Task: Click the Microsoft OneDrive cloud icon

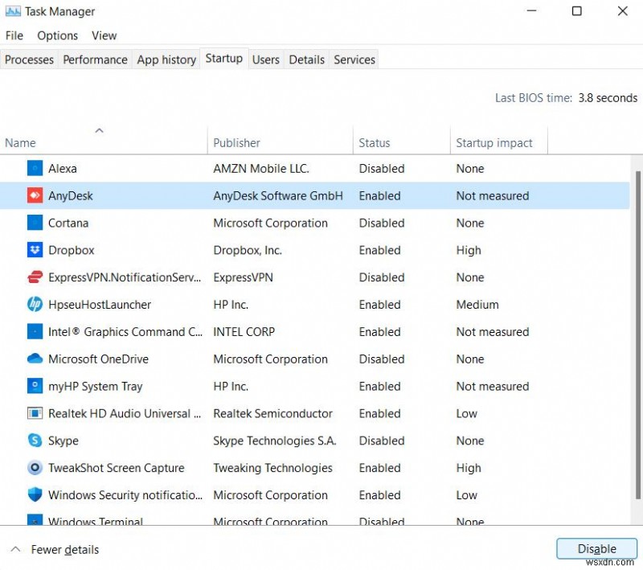Action: click(35, 359)
